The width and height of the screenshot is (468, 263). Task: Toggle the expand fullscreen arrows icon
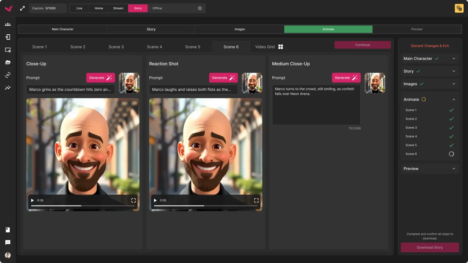(22, 8)
